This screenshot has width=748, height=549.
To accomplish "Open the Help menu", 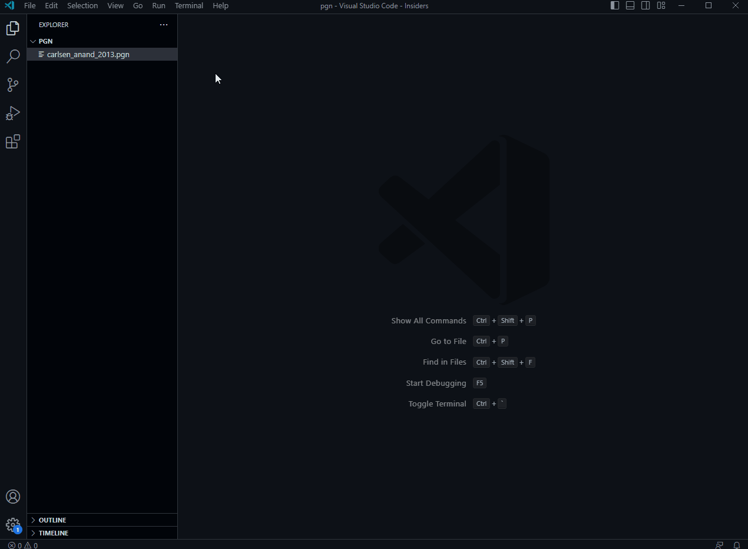I will click(x=220, y=5).
